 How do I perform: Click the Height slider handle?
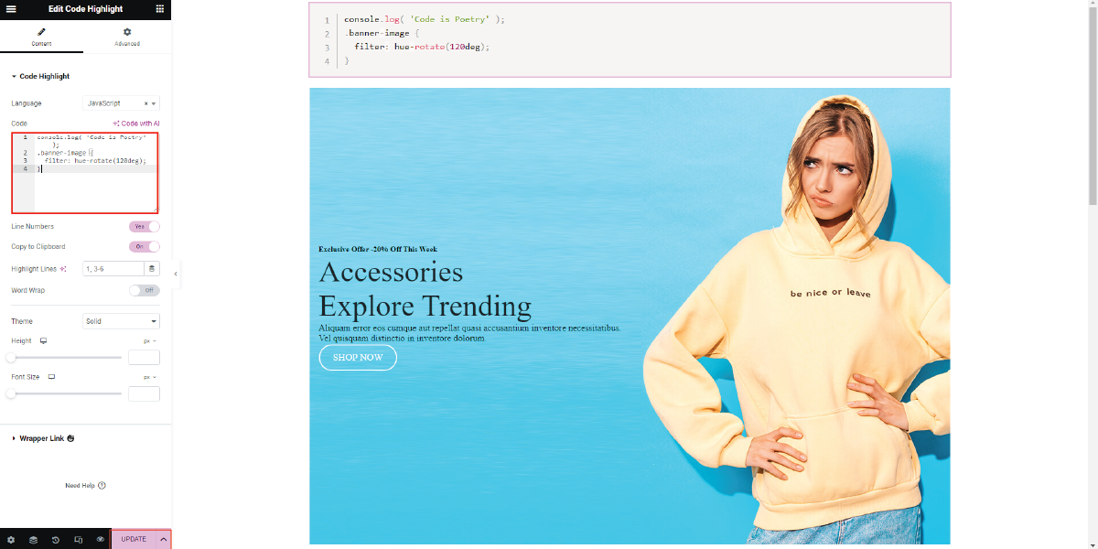pyautogui.click(x=11, y=357)
